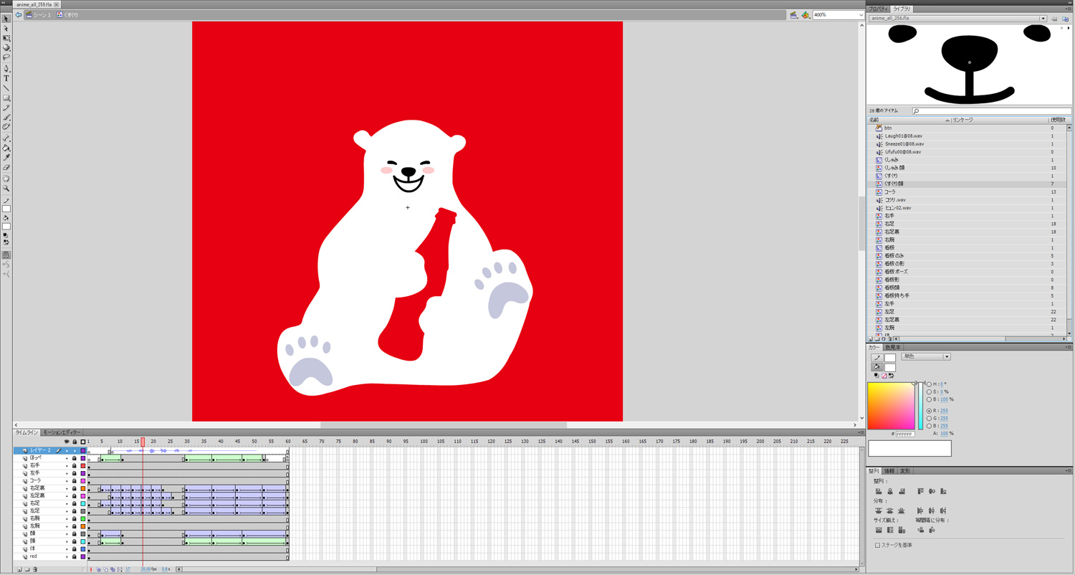1075x575 pixels.
Task: Click the delete layer trash icon
Action: coord(35,569)
